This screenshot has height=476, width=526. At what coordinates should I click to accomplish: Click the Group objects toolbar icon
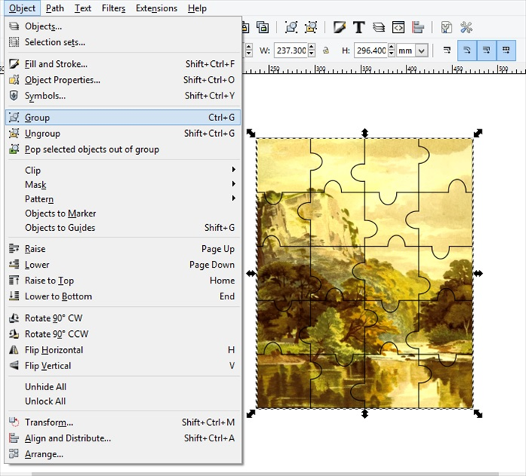292,27
